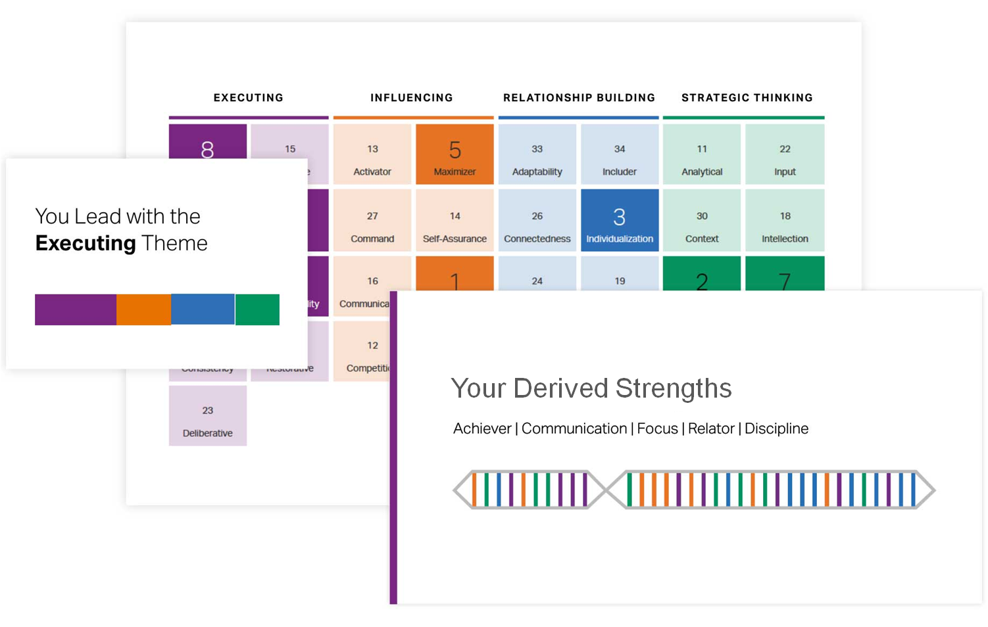The image size is (988, 627).
Task: Open the Relationship Building category header
Action: (x=579, y=98)
